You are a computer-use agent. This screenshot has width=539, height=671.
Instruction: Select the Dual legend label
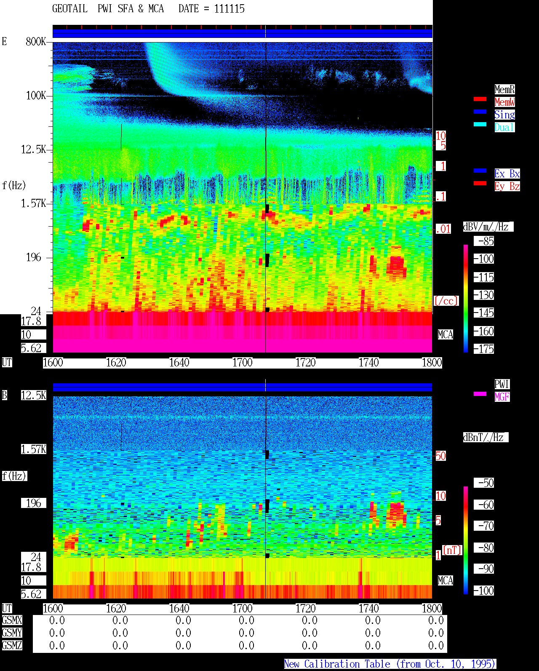(x=504, y=127)
